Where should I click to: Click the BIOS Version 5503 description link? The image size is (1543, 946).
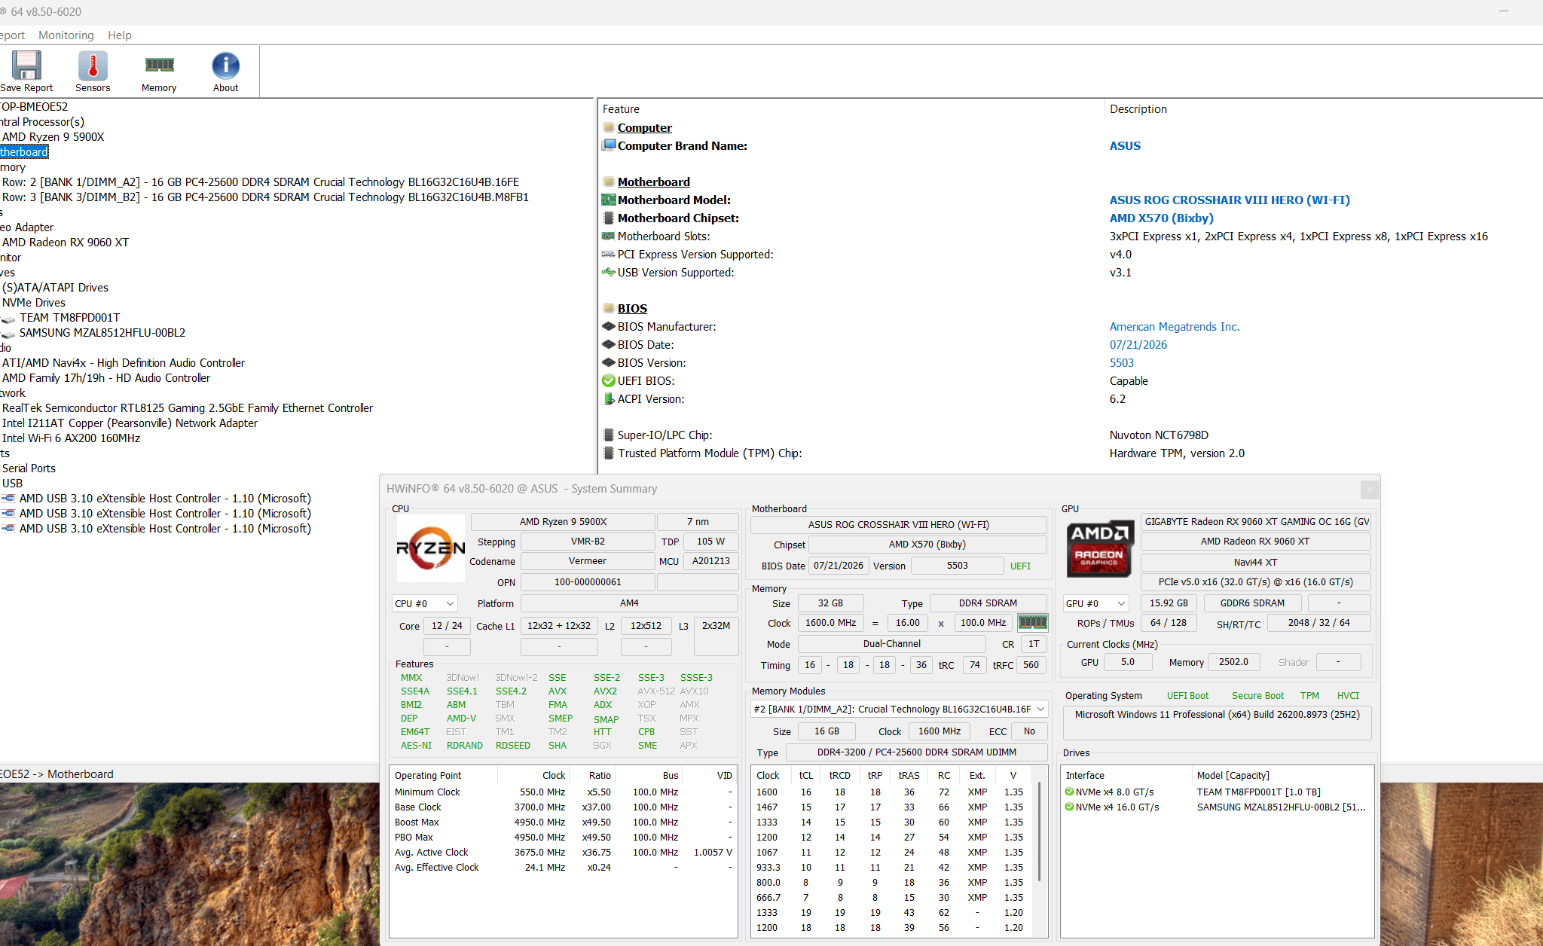1122,362
